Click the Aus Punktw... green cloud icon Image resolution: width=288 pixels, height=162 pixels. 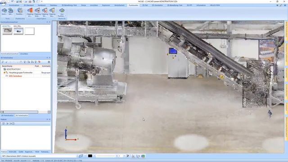(x=62, y=10)
